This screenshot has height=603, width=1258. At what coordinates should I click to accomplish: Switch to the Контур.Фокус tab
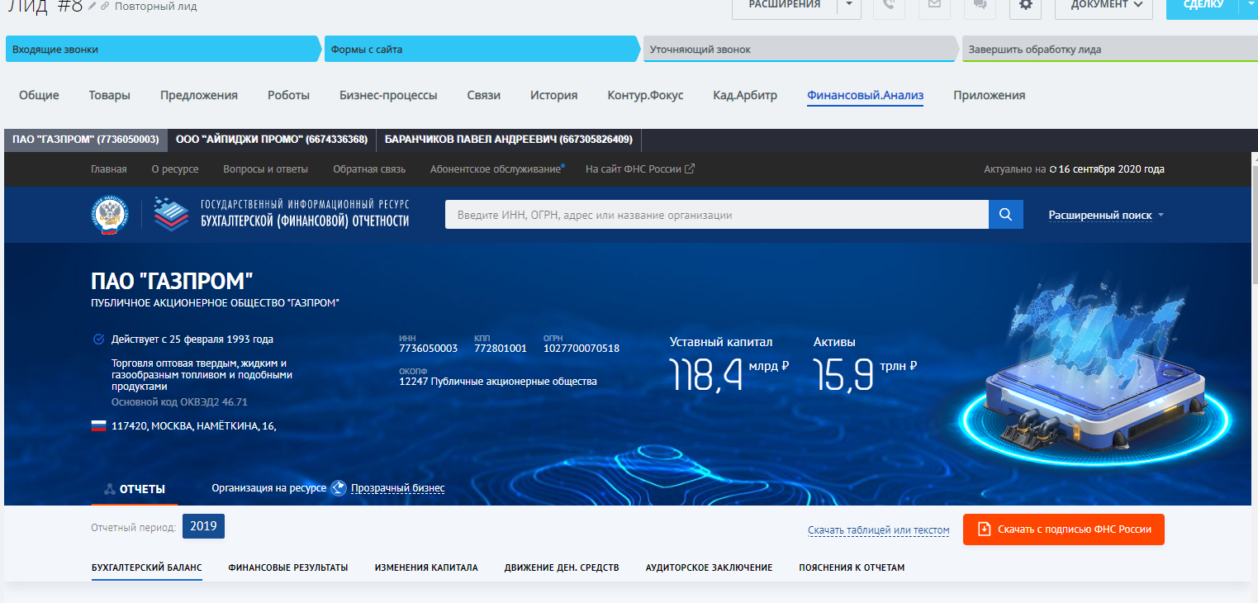(x=645, y=95)
